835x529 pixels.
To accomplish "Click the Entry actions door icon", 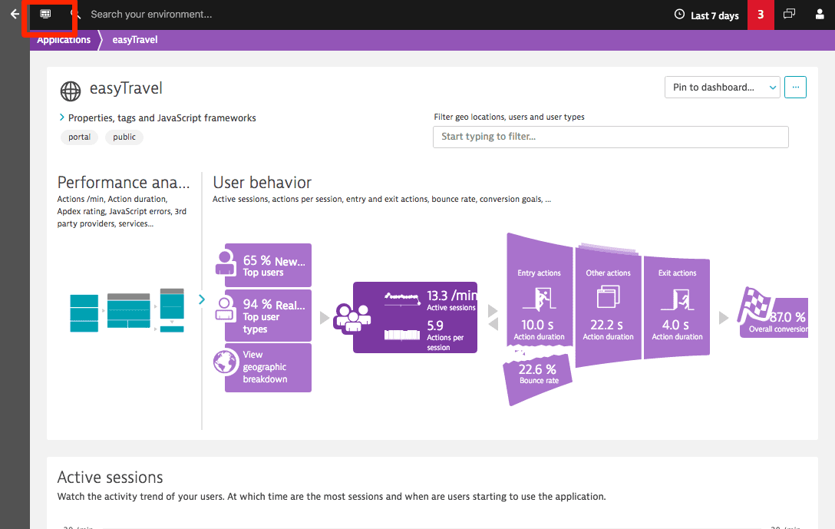I will click(540, 299).
